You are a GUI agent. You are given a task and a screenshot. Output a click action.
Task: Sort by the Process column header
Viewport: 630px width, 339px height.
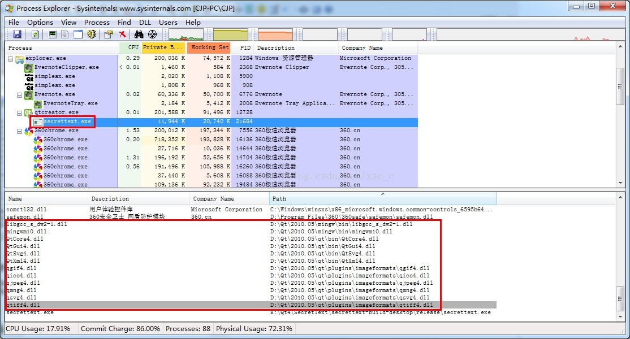62,47
